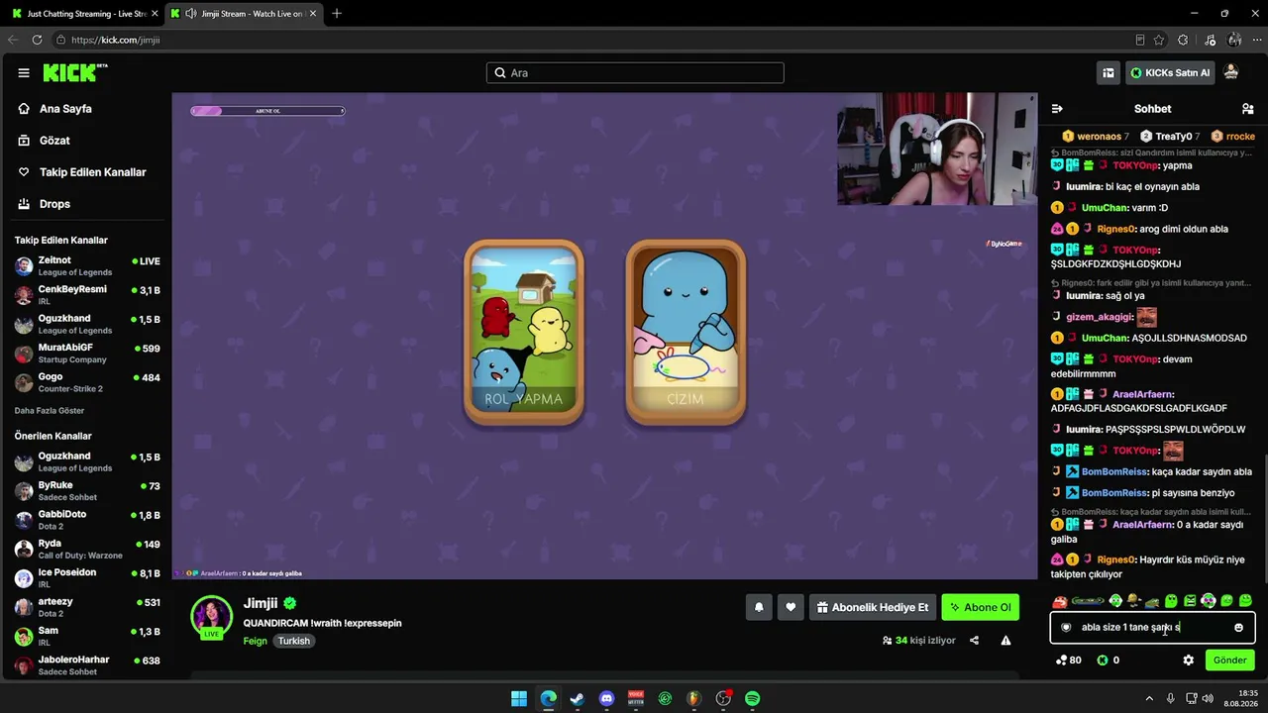1268x713 pixels.
Task: Select the Jimjii Stream browser tab
Action: pyautogui.click(x=244, y=14)
